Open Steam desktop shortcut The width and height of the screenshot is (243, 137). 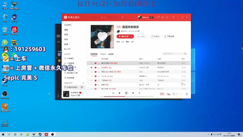click(x=5, y=82)
